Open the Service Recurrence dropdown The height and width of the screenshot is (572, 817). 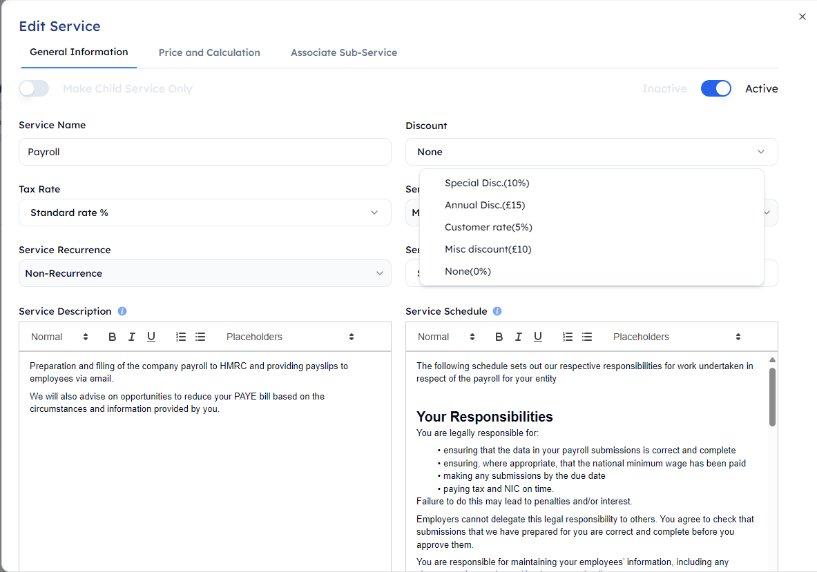204,273
